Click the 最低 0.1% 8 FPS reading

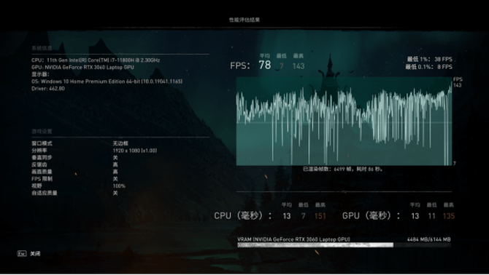429,66
